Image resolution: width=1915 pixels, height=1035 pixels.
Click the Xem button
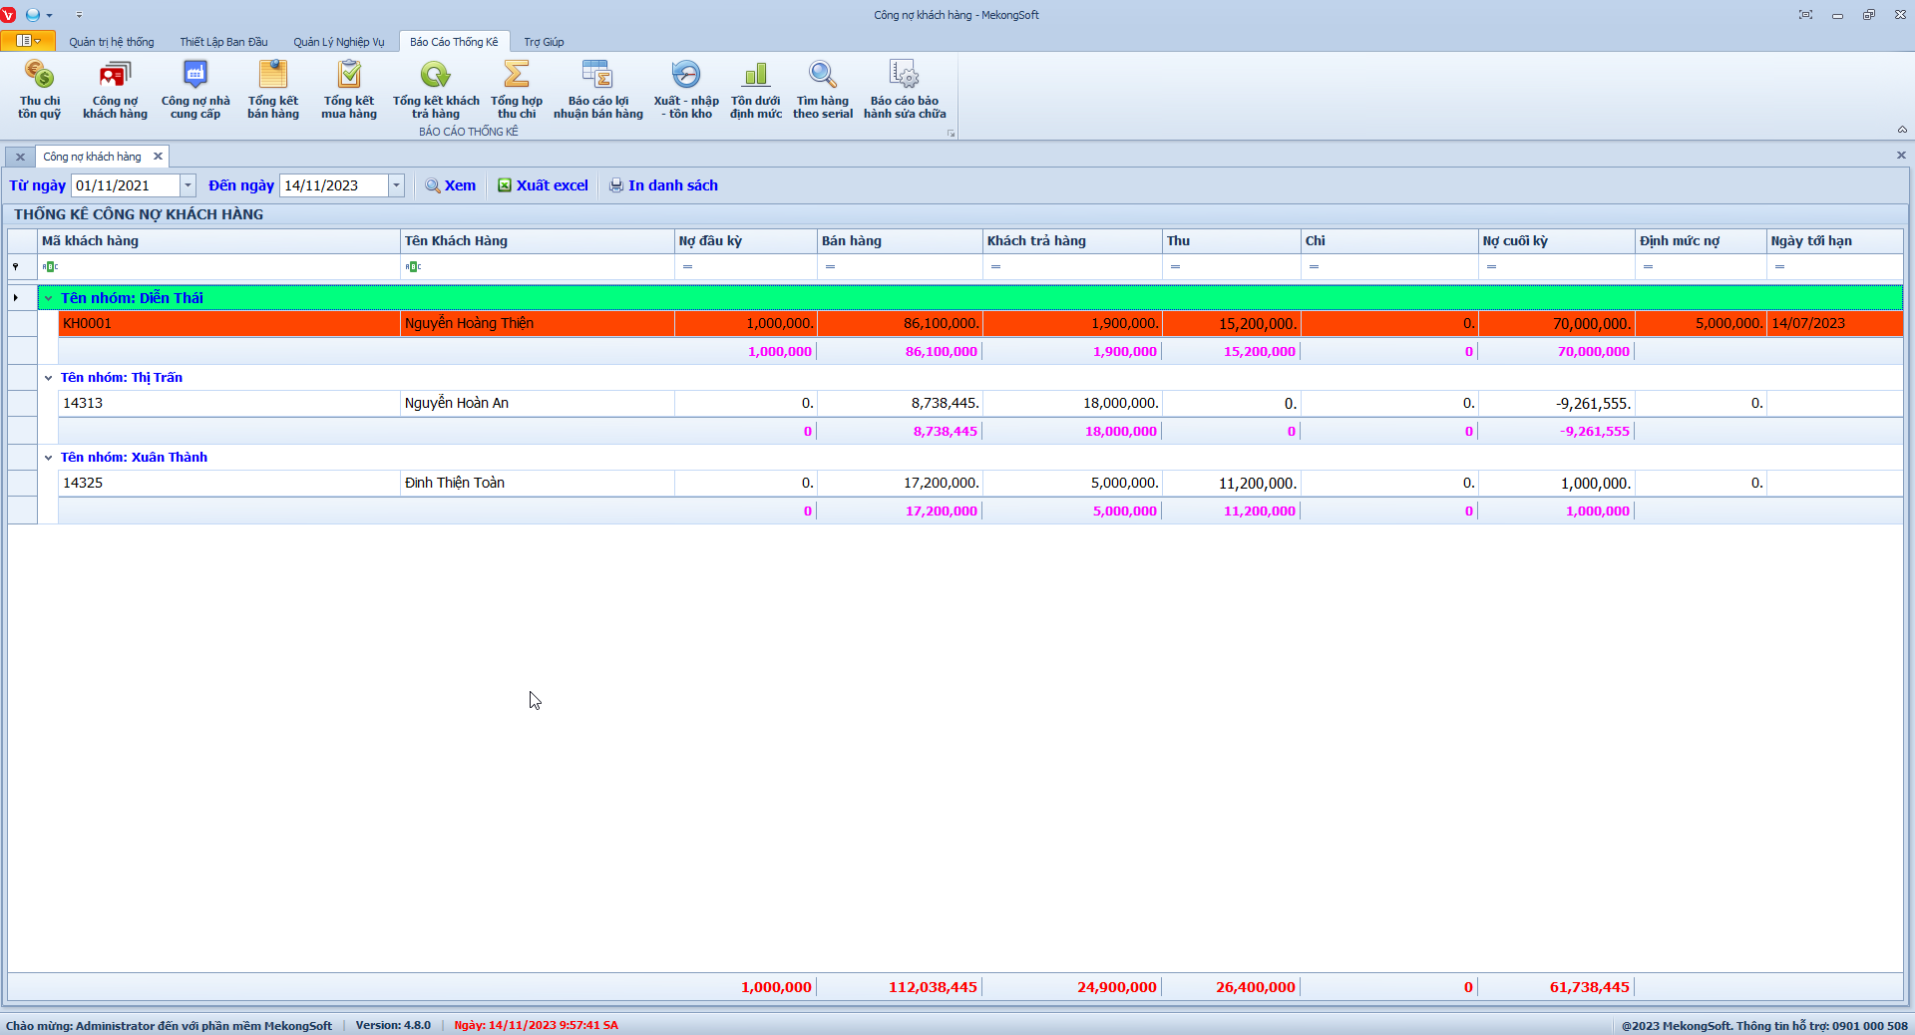pyautogui.click(x=451, y=185)
